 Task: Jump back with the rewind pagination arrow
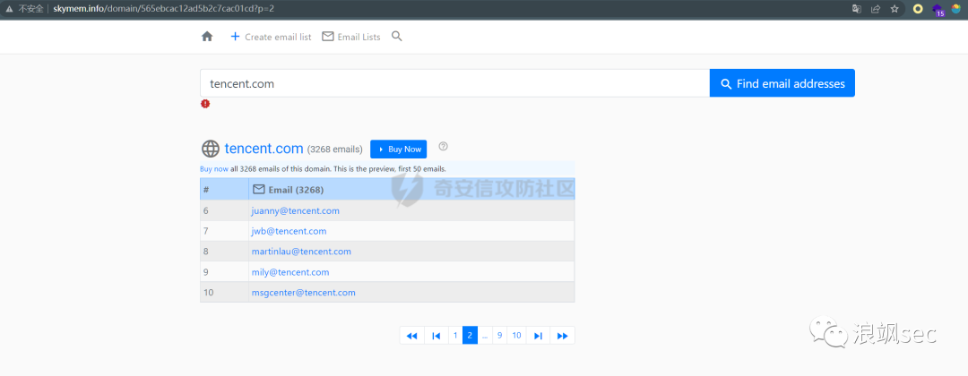[x=411, y=336]
